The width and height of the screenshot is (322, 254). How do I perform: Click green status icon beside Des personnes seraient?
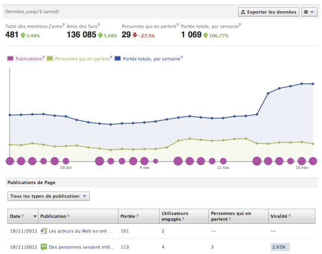pos(44,247)
